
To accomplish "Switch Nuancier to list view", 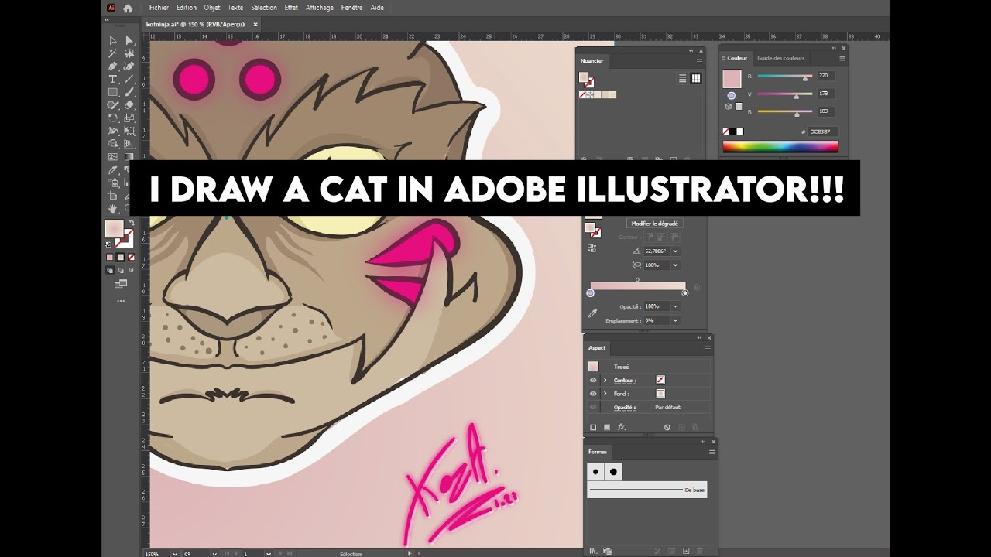I will [x=683, y=78].
